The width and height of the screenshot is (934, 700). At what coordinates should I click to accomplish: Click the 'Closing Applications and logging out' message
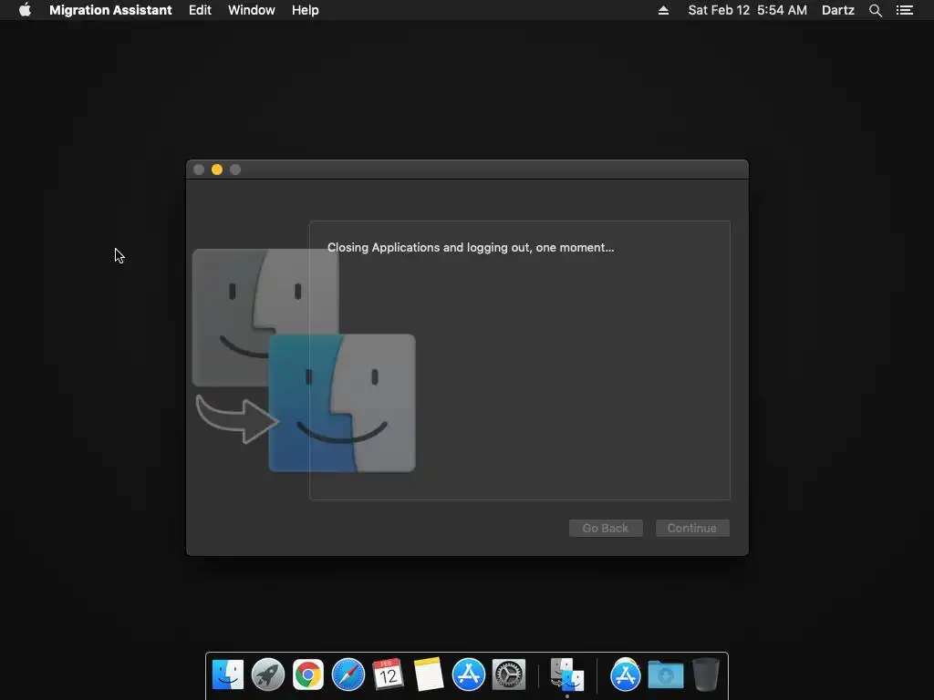(x=471, y=248)
